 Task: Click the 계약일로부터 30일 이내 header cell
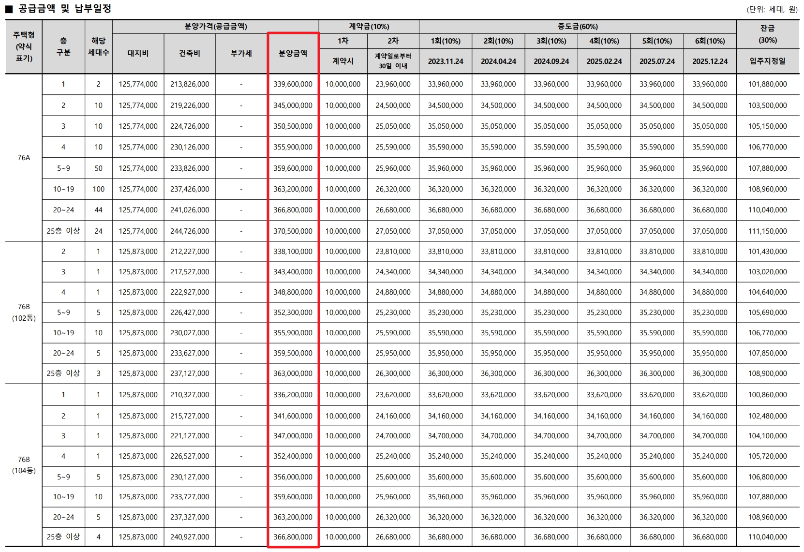pos(393,61)
